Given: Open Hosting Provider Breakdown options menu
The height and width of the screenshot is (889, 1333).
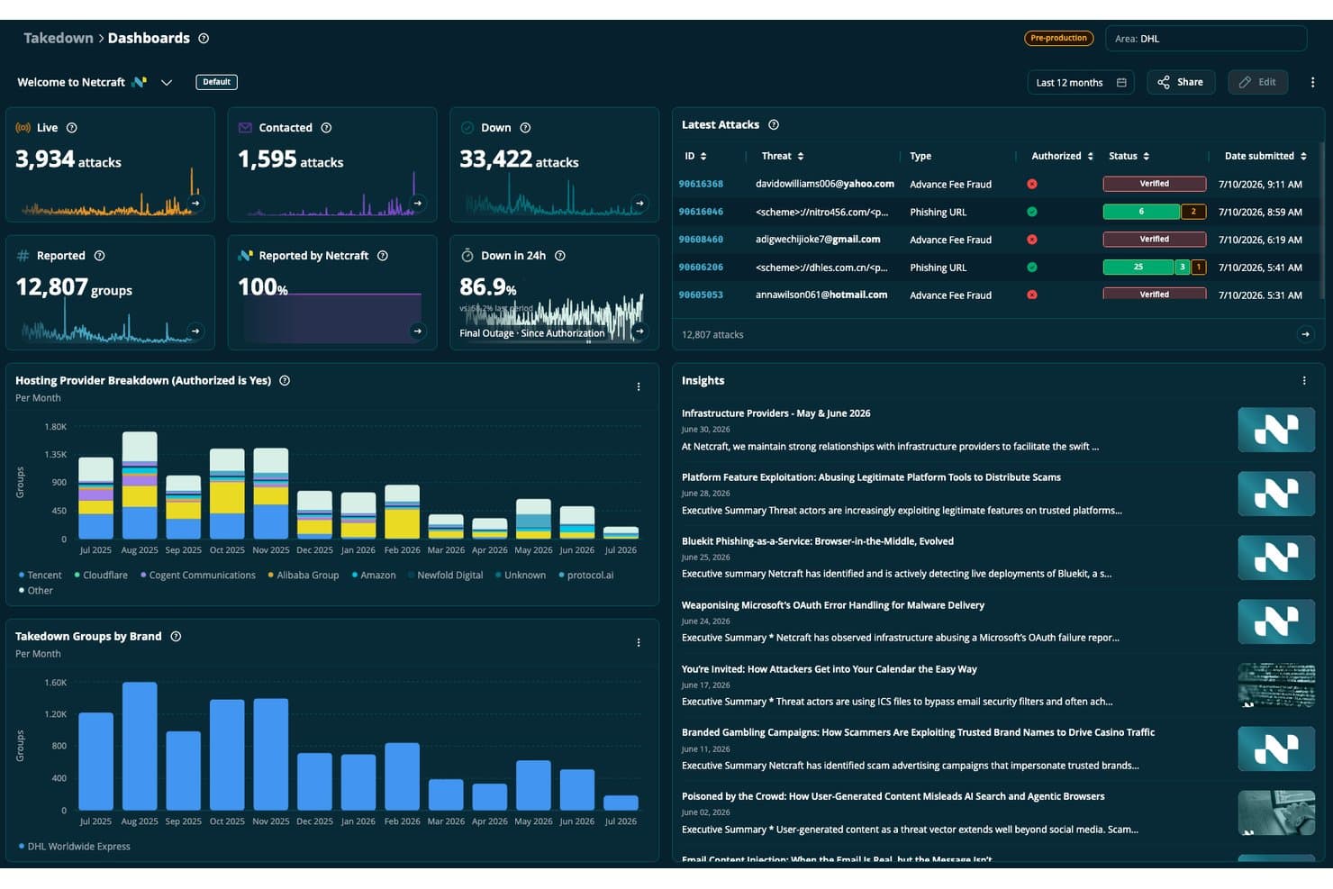Looking at the screenshot, I should (639, 386).
